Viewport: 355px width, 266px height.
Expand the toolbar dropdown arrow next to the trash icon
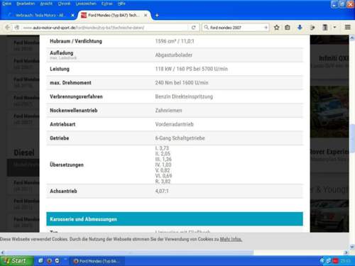pos(334,28)
